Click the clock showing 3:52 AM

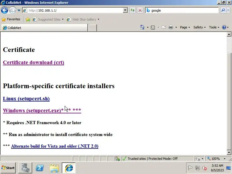pyautogui.click(x=217, y=168)
